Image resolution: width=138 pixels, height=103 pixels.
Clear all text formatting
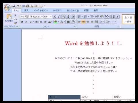(x=63, y=17)
